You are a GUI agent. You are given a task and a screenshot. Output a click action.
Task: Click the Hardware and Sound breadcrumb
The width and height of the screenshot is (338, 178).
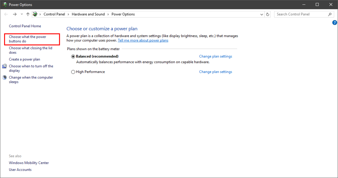[x=88, y=14]
